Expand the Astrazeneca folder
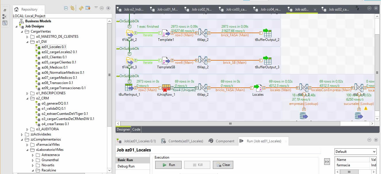381x174 pixels. pos(33,155)
